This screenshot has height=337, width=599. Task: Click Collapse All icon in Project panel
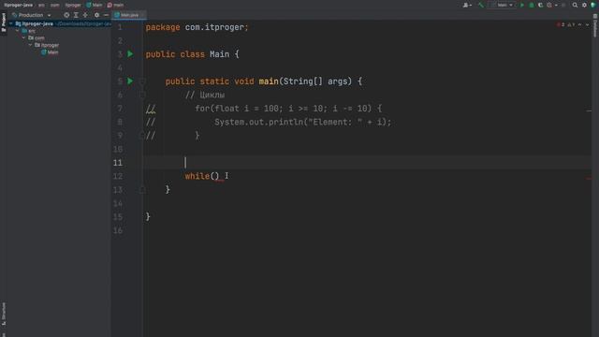[85, 15]
